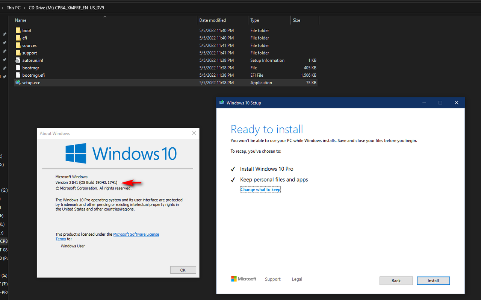The height and width of the screenshot is (300, 481).
Task: Select the support folder icon
Action: (18, 53)
